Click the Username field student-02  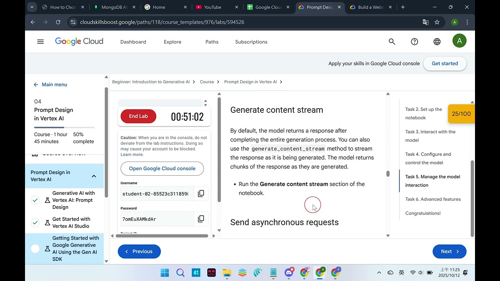pyautogui.click(x=157, y=194)
